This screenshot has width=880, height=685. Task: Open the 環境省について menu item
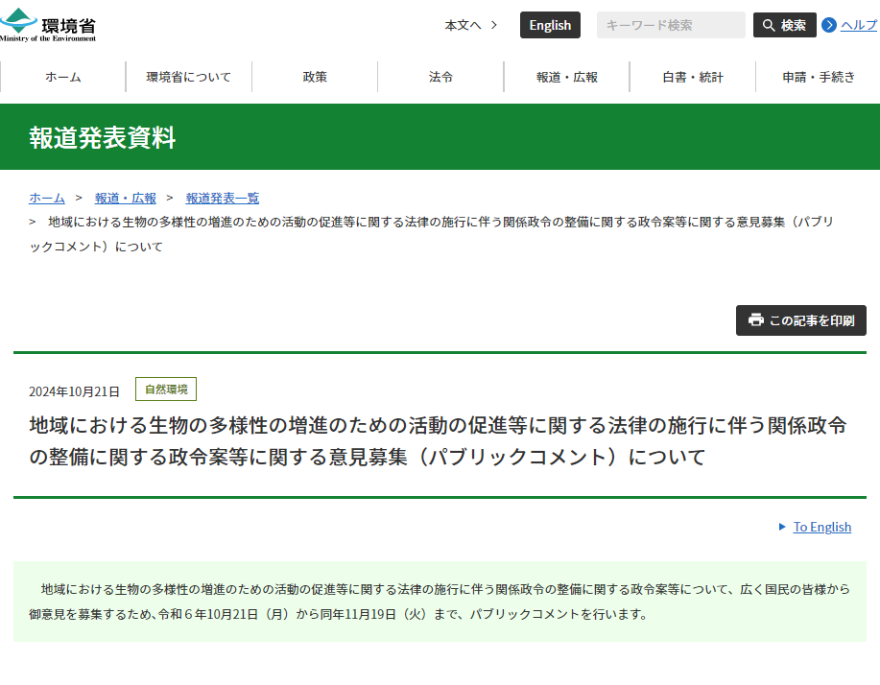click(189, 77)
